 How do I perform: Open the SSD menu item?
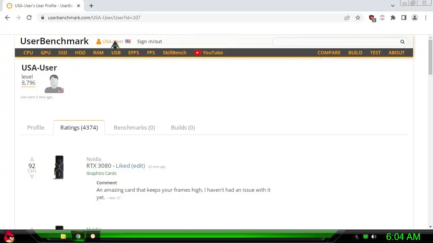pyautogui.click(x=63, y=53)
